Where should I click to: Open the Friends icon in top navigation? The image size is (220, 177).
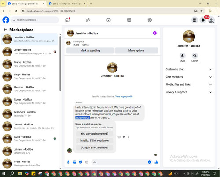coord(88,20)
